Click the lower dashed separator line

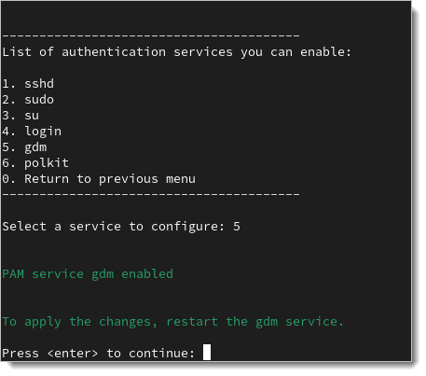151,194
